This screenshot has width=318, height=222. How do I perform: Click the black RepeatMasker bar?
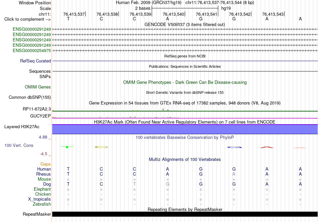[x=185, y=214]
